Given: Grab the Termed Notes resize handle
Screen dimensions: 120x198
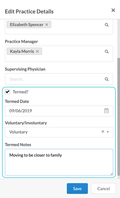Looking at the screenshot, I should (111, 174).
